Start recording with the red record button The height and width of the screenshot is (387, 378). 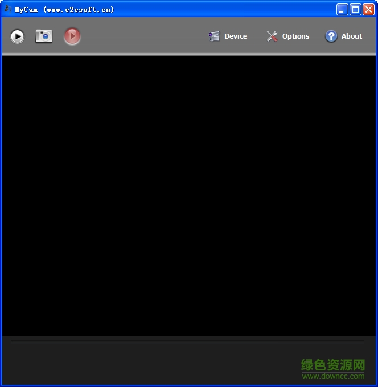72,36
